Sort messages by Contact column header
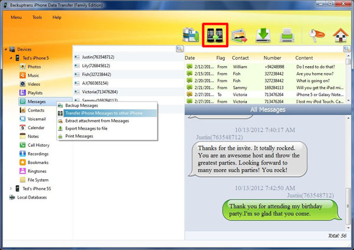 [240, 58]
